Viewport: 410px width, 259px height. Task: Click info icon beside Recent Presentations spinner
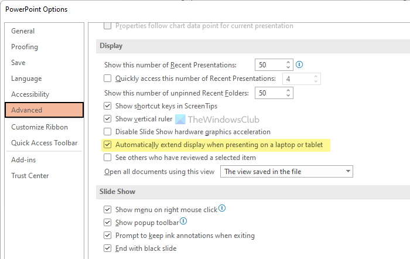point(299,65)
